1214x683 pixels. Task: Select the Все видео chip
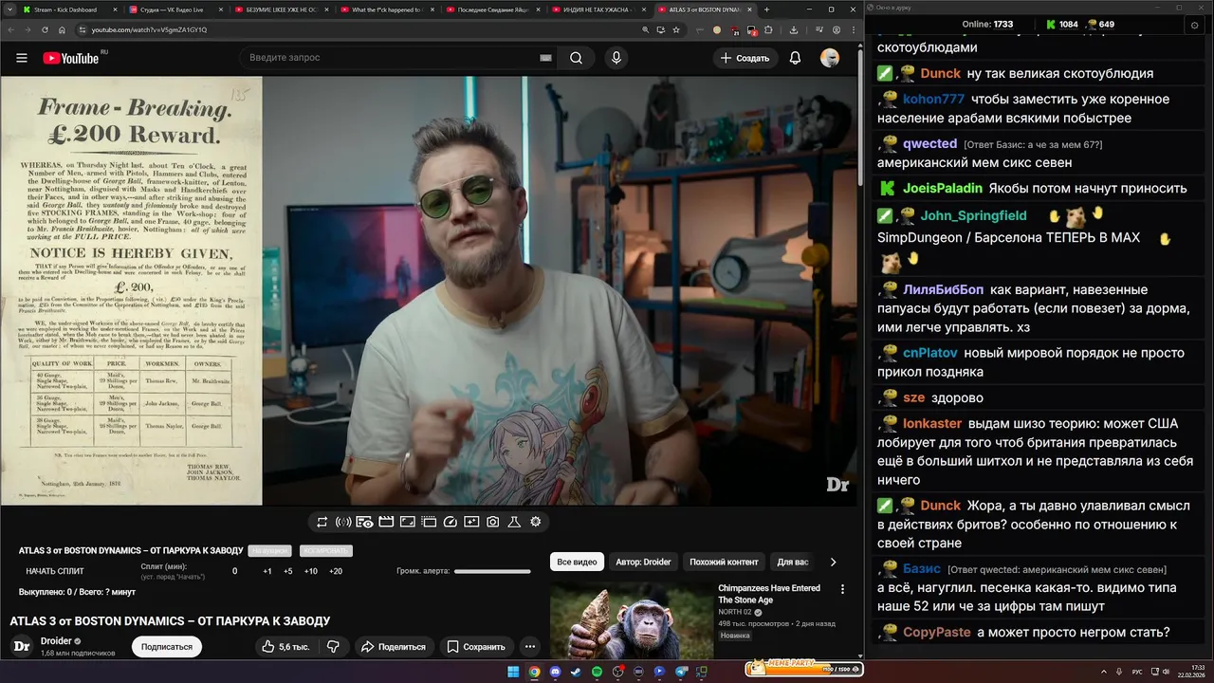point(577,562)
